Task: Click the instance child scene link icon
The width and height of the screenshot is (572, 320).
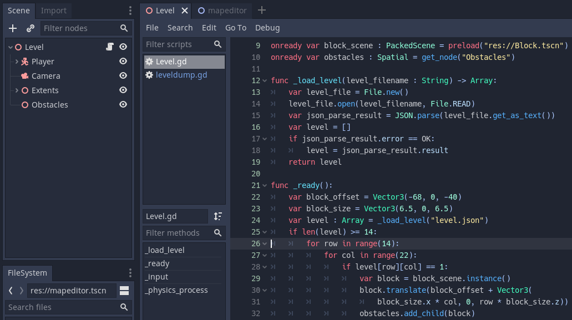Action: [31, 28]
